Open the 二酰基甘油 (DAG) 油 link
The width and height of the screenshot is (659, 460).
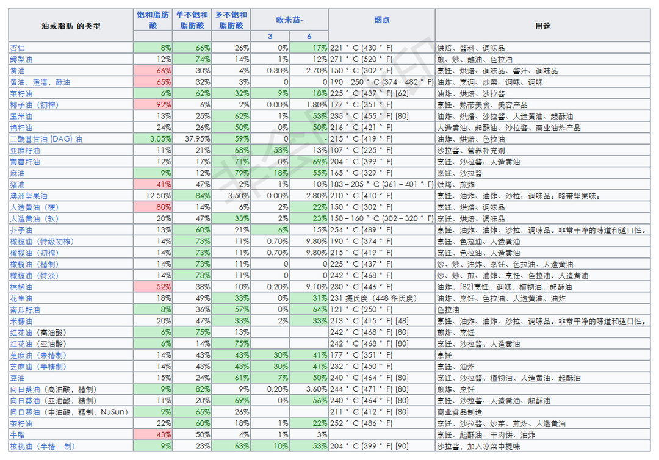click(x=46, y=138)
